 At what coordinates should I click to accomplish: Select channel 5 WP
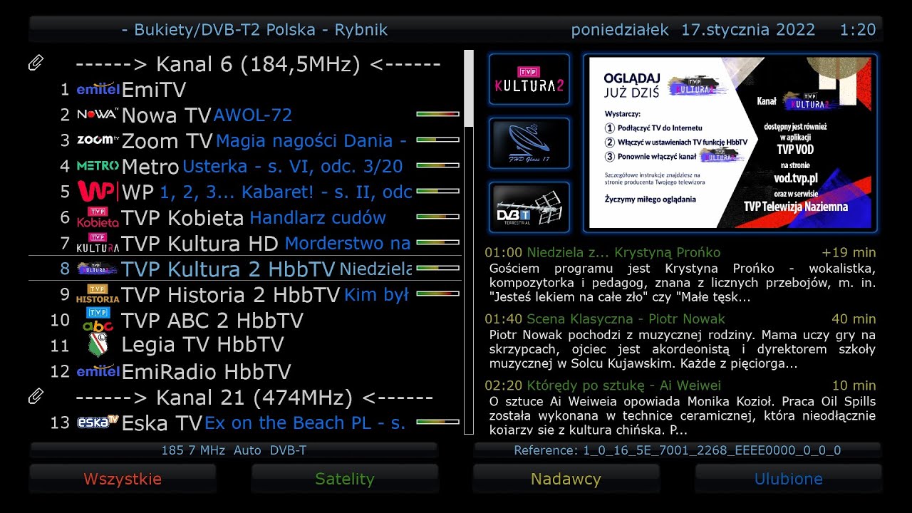[x=245, y=192]
